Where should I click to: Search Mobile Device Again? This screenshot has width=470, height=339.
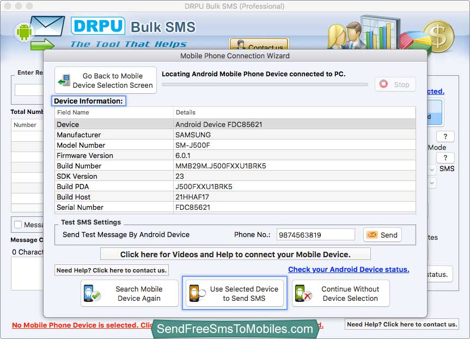(x=130, y=293)
